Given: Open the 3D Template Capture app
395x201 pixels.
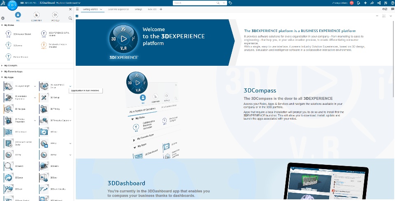Looking at the screenshot, I should [44, 120].
